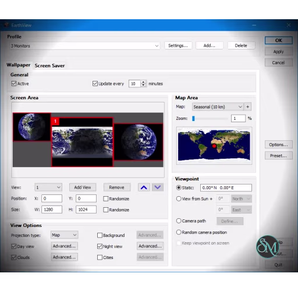
Task: Click the update interval spinner down arrow
Action: click(x=143, y=86)
